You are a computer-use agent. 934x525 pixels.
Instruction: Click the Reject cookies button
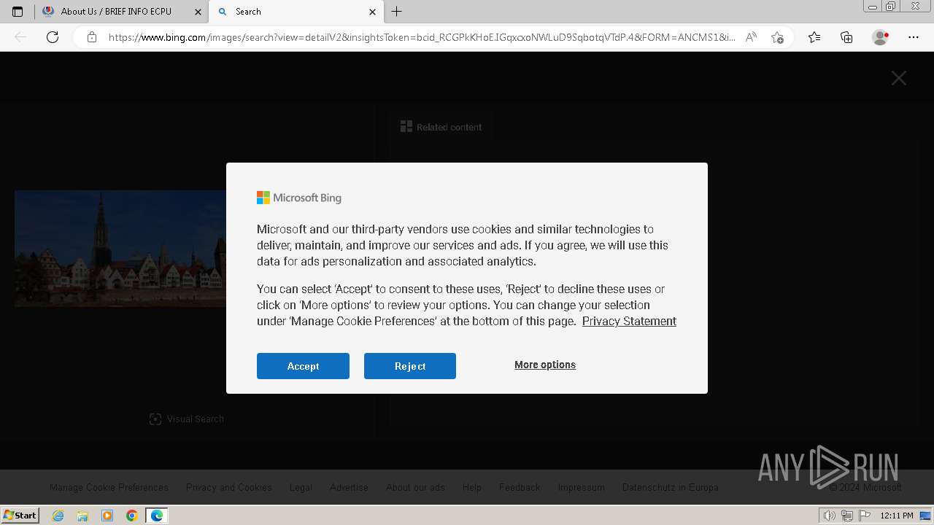410,366
